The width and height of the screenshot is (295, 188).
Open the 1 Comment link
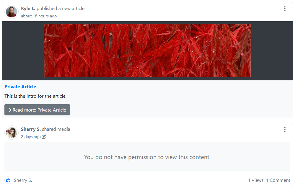[x=278, y=180]
